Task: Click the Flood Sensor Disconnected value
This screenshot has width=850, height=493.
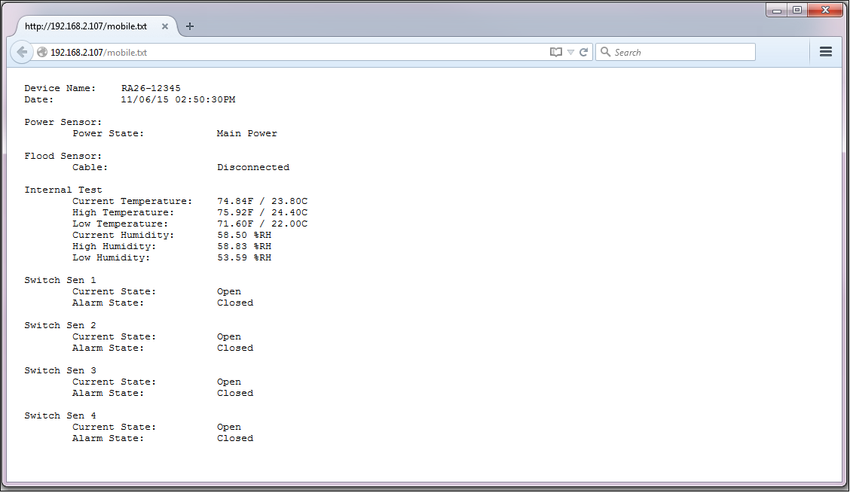Action: [253, 167]
